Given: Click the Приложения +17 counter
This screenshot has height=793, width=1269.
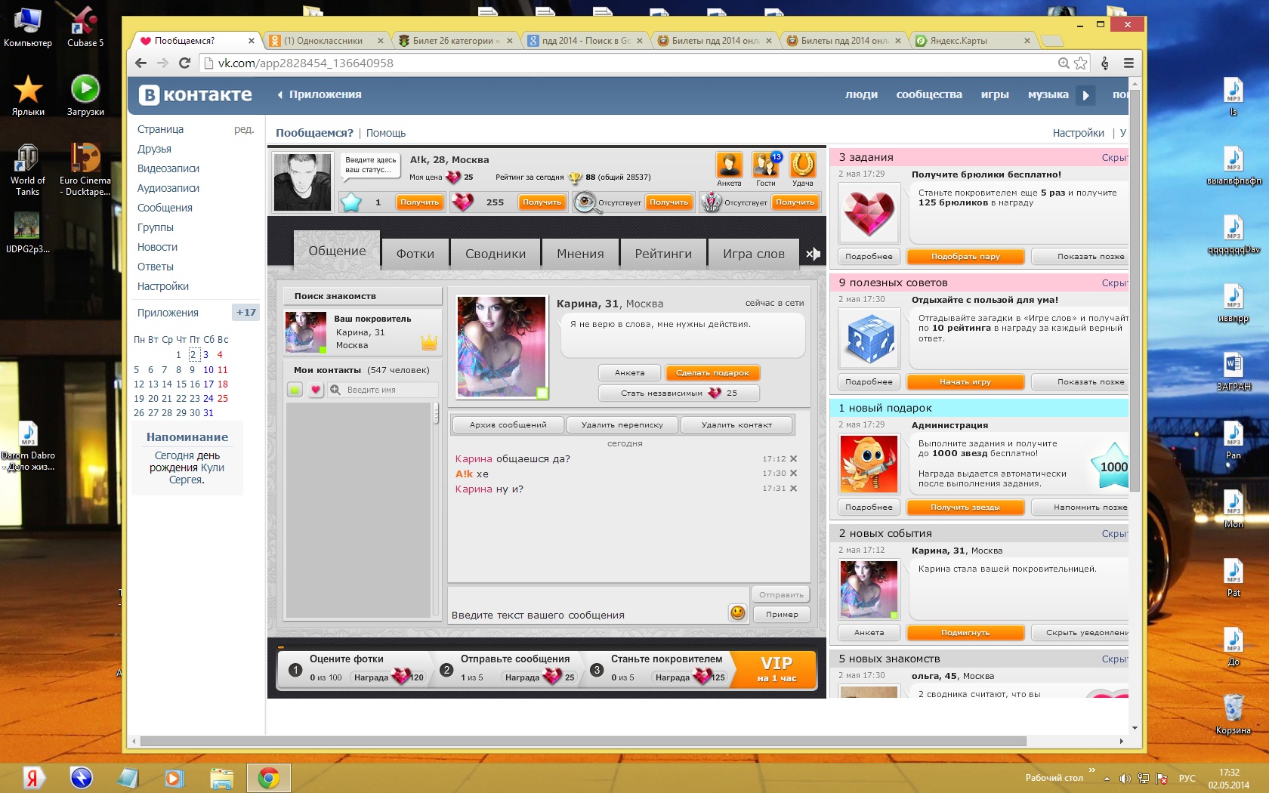Looking at the screenshot, I should [x=245, y=313].
